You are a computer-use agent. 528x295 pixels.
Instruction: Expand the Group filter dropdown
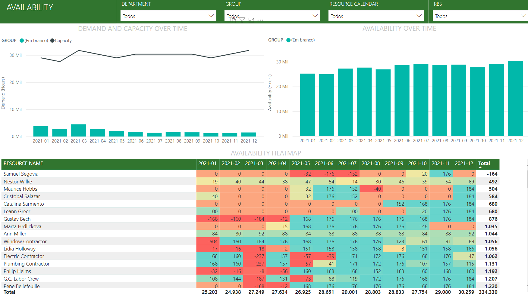(272, 16)
